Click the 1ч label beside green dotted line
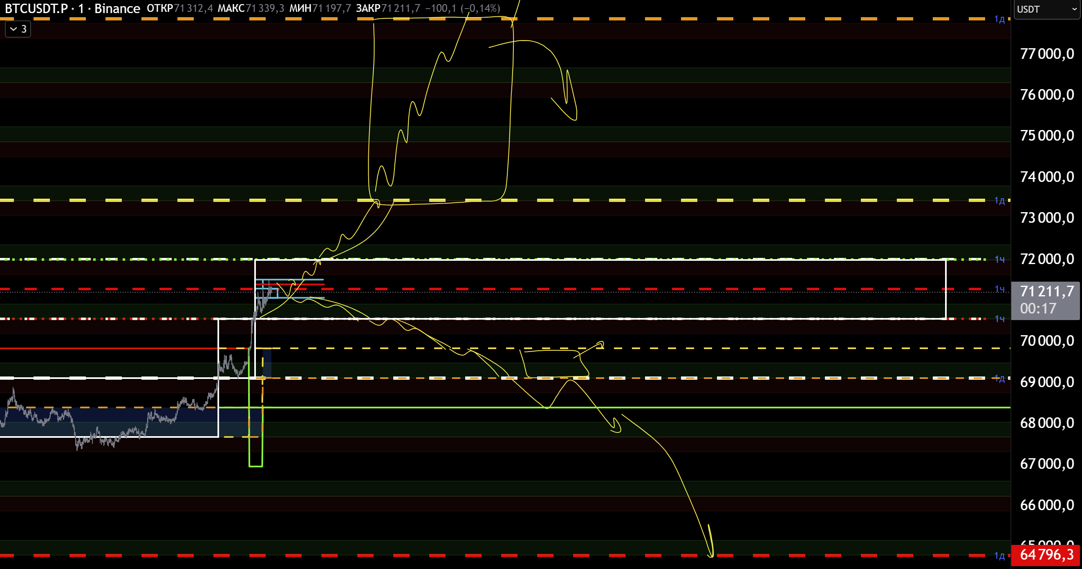This screenshot has width=1082, height=569. click(999, 260)
